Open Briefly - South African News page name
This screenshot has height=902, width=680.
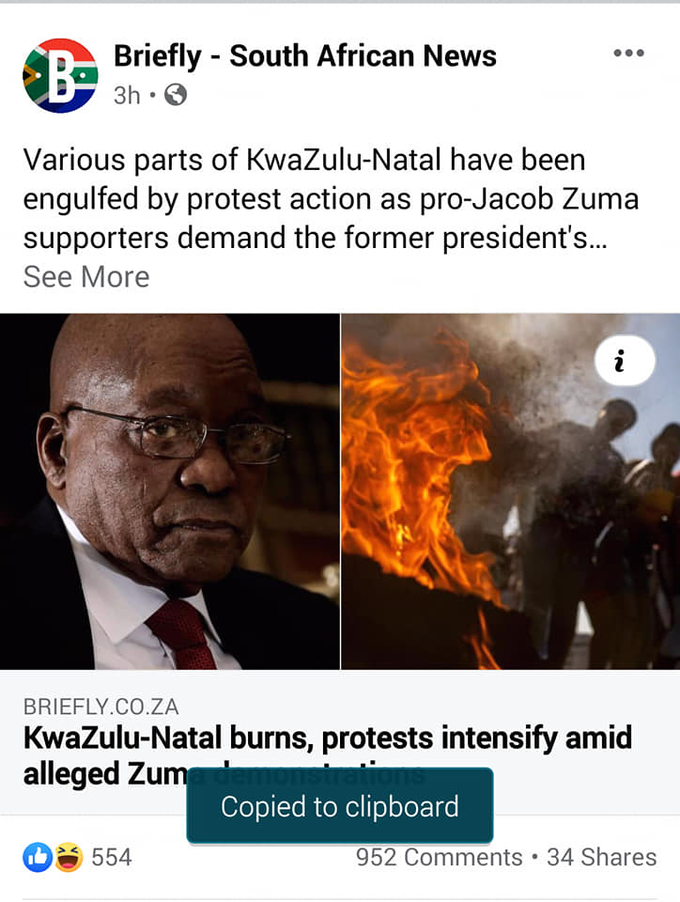pyautogui.click(x=305, y=55)
